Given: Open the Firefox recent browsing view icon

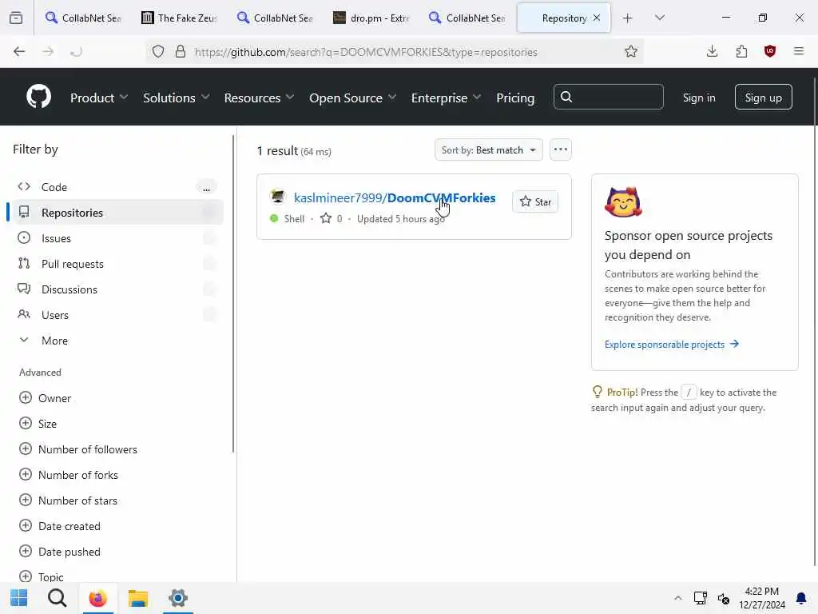Looking at the screenshot, I should pyautogui.click(x=16, y=18).
